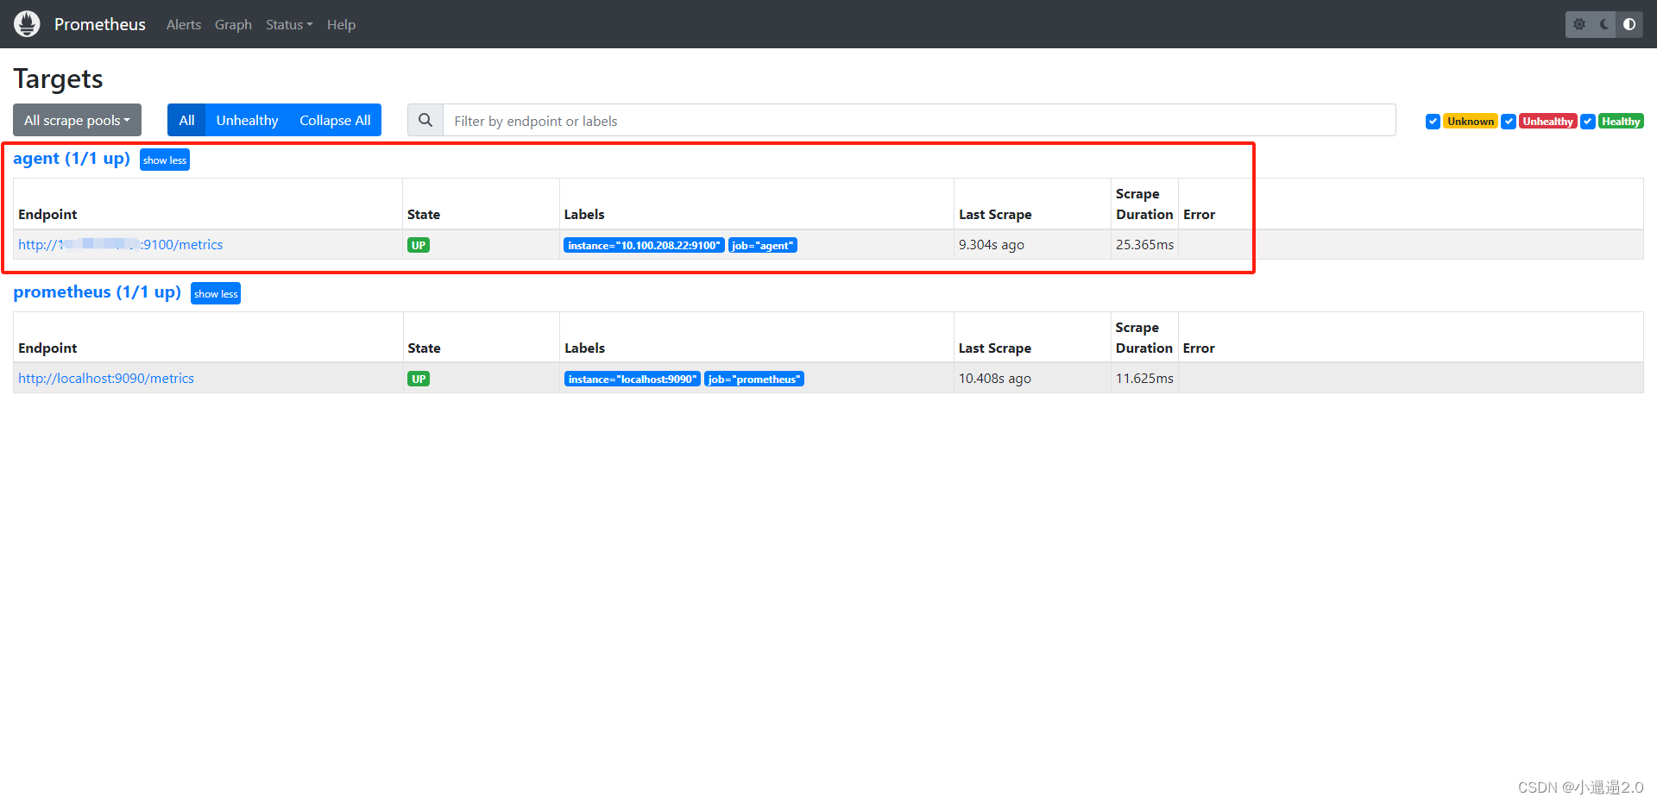Focus the Filter by endpoint or labels field
1657x803 pixels.
pos(919,121)
